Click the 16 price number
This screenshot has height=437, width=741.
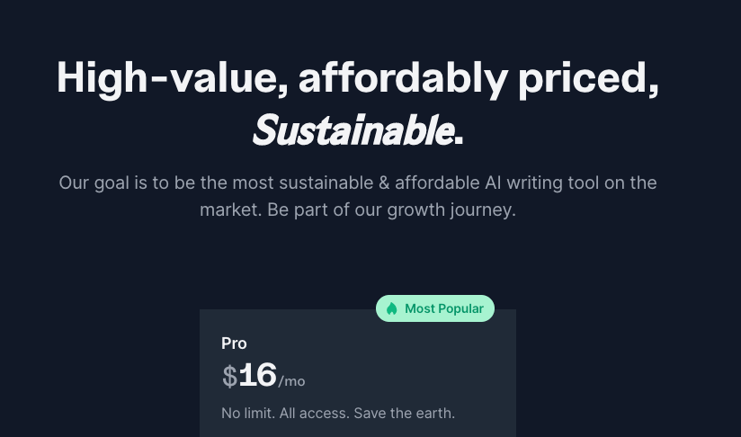coord(257,375)
